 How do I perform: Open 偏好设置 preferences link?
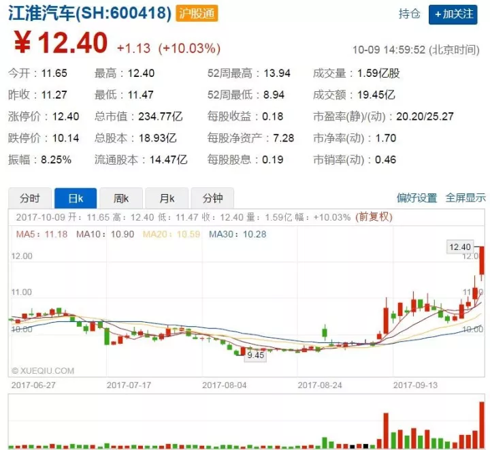pos(417,198)
